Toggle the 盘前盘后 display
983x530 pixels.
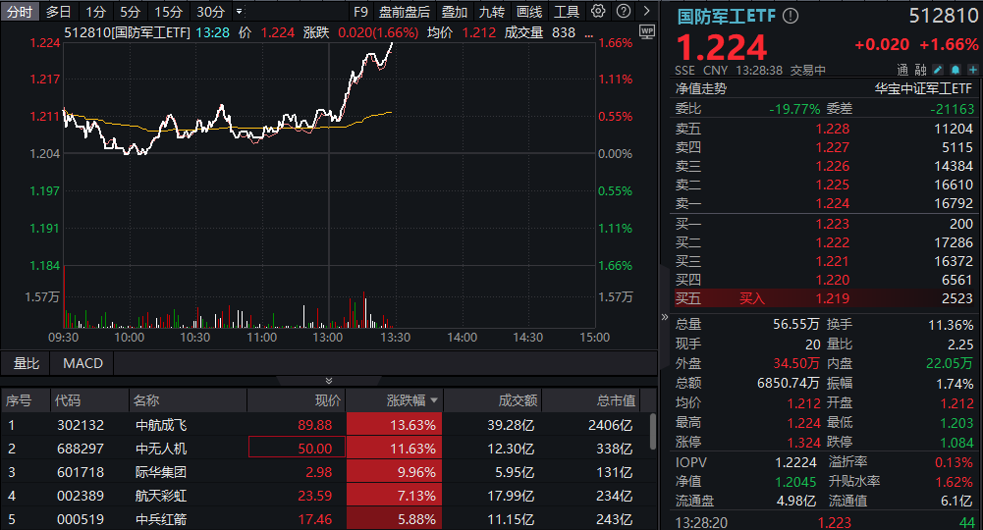[405, 12]
